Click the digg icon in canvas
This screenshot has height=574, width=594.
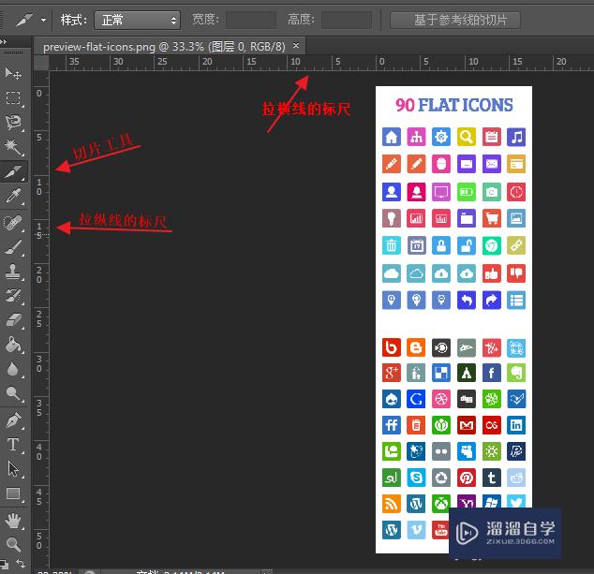467,399
